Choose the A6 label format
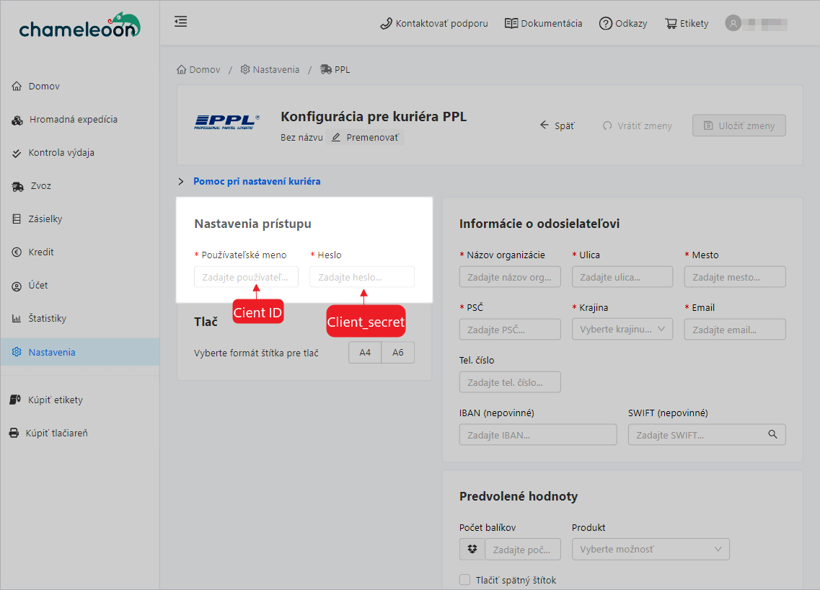The height and width of the screenshot is (590, 820). [x=397, y=353]
